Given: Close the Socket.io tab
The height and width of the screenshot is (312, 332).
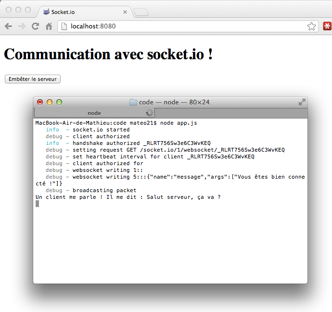Looking at the screenshot, I should pyautogui.click(x=125, y=12).
